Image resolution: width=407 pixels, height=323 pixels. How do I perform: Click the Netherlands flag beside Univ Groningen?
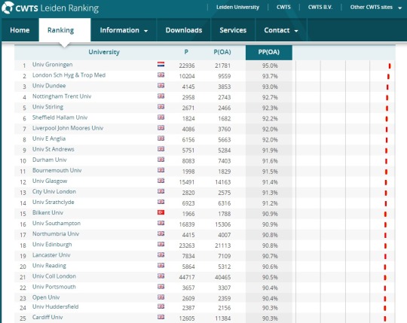tap(161, 64)
